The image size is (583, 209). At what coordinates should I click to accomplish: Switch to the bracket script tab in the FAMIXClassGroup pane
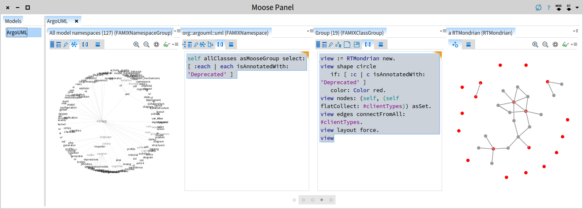(368, 44)
